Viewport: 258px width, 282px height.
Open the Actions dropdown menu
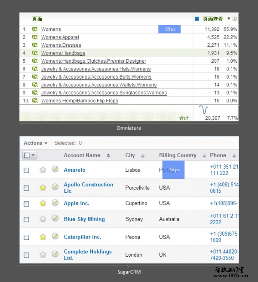[x=35, y=143]
